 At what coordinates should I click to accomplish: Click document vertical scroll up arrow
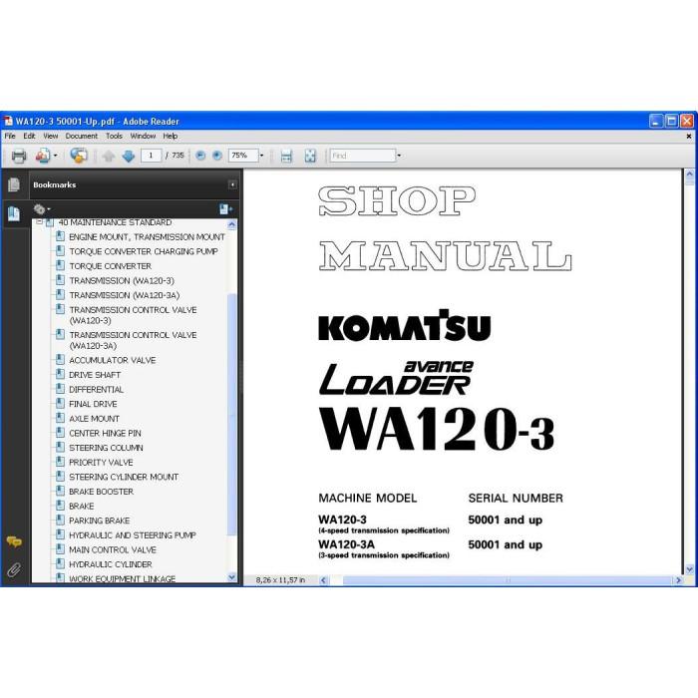click(x=690, y=174)
